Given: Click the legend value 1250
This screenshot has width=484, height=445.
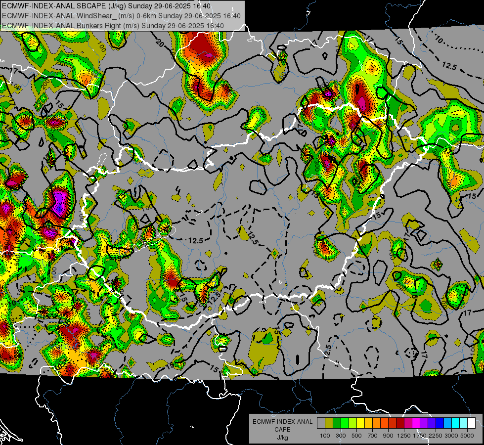Looking at the screenshot, I should [x=404, y=436].
